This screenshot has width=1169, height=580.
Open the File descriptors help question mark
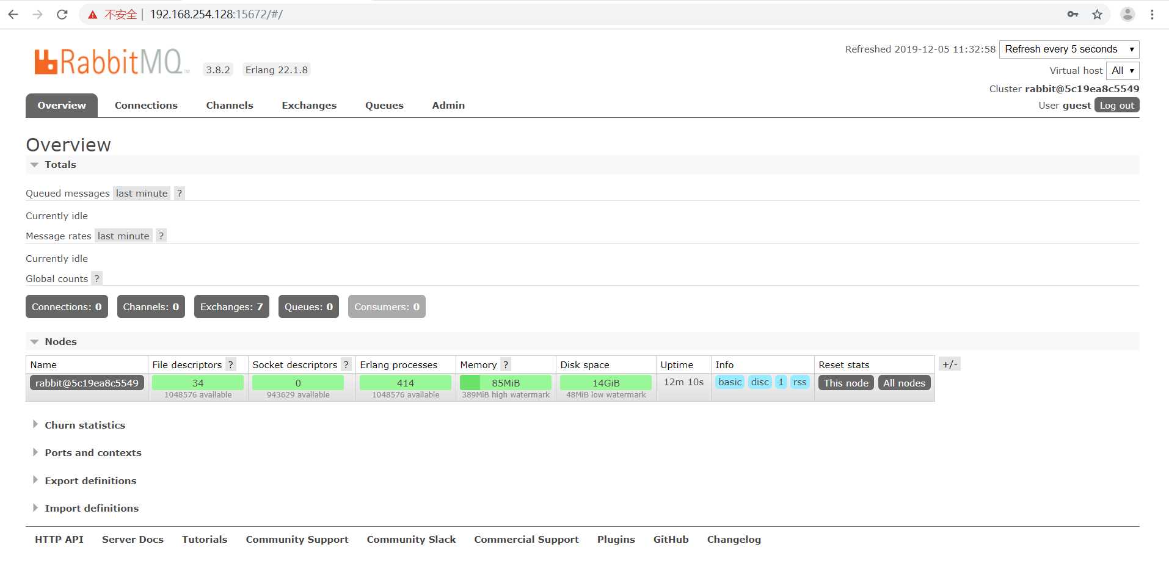[230, 364]
